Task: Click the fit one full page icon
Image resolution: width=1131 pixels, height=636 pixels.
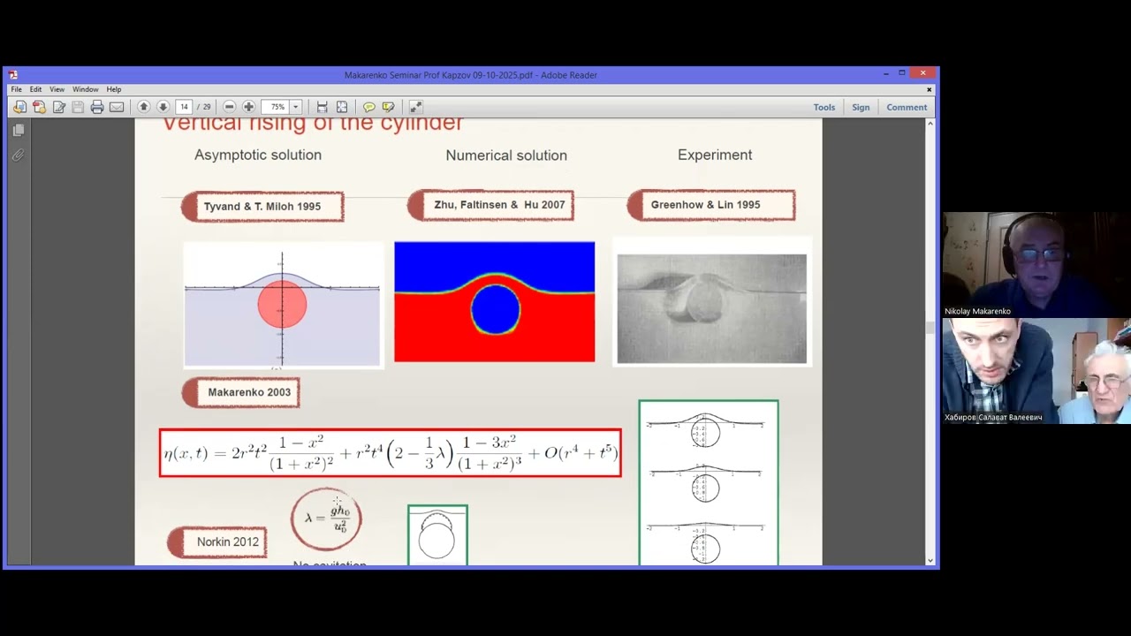Action: coord(342,107)
